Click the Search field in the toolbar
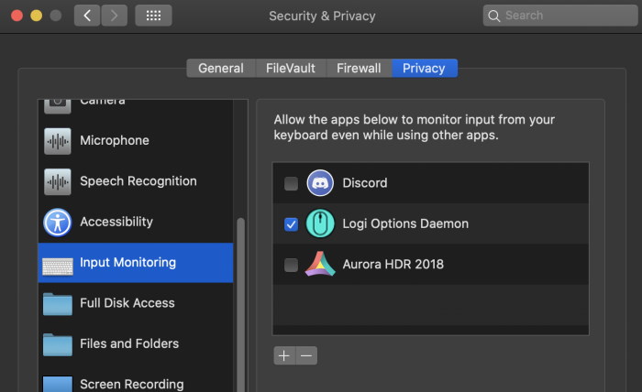This screenshot has height=392, width=642. pyautogui.click(x=560, y=16)
